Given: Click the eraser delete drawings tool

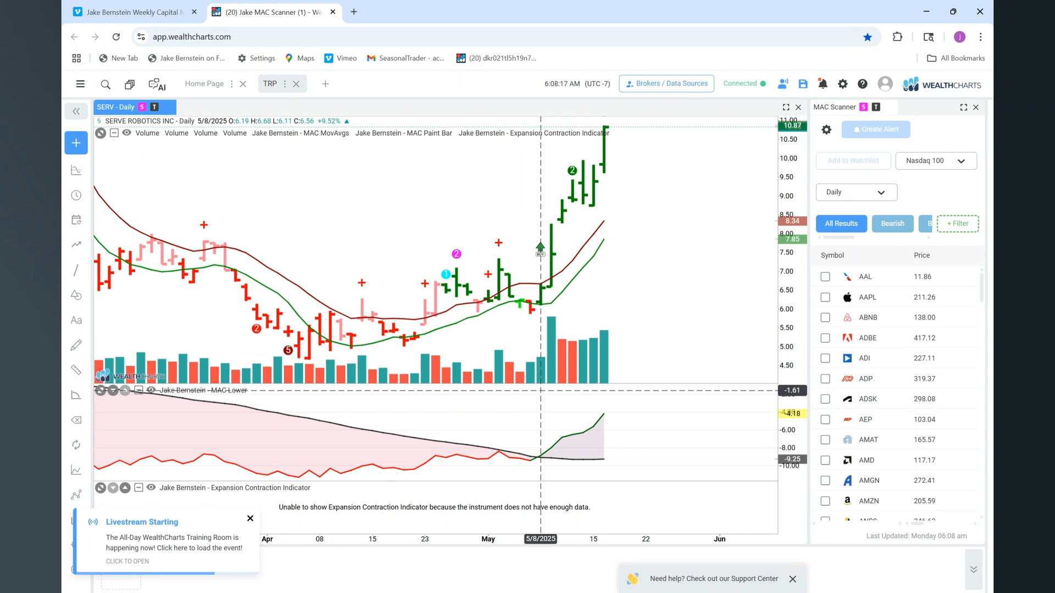Looking at the screenshot, I should (x=76, y=420).
